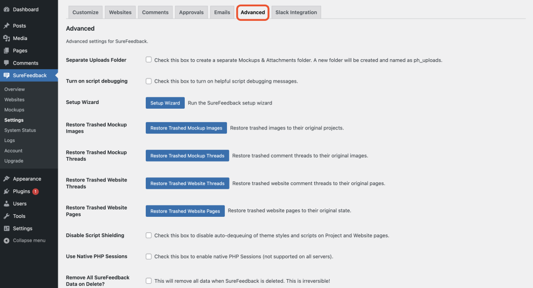Image resolution: width=533 pixels, height=288 pixels.
Task: Click 'Run the SureFeedback setup wizard' text
Action: coord(230,103)
